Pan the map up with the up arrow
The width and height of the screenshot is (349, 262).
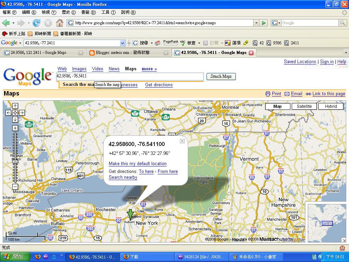coord(15,106)
